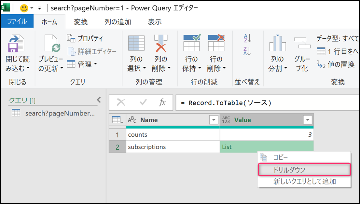Click the Keep Rows (行の保持) icon

tap(192, 43)
